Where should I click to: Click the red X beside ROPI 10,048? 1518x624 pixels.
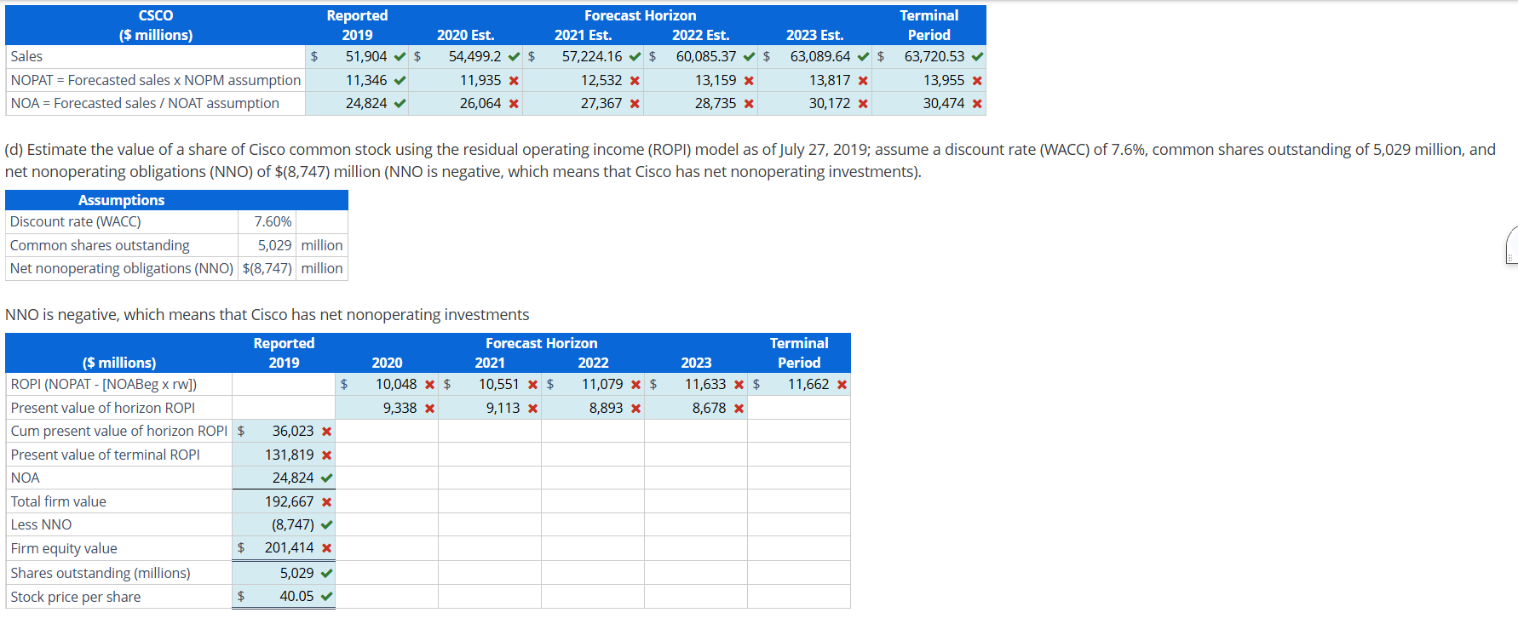tap(430, 385)
